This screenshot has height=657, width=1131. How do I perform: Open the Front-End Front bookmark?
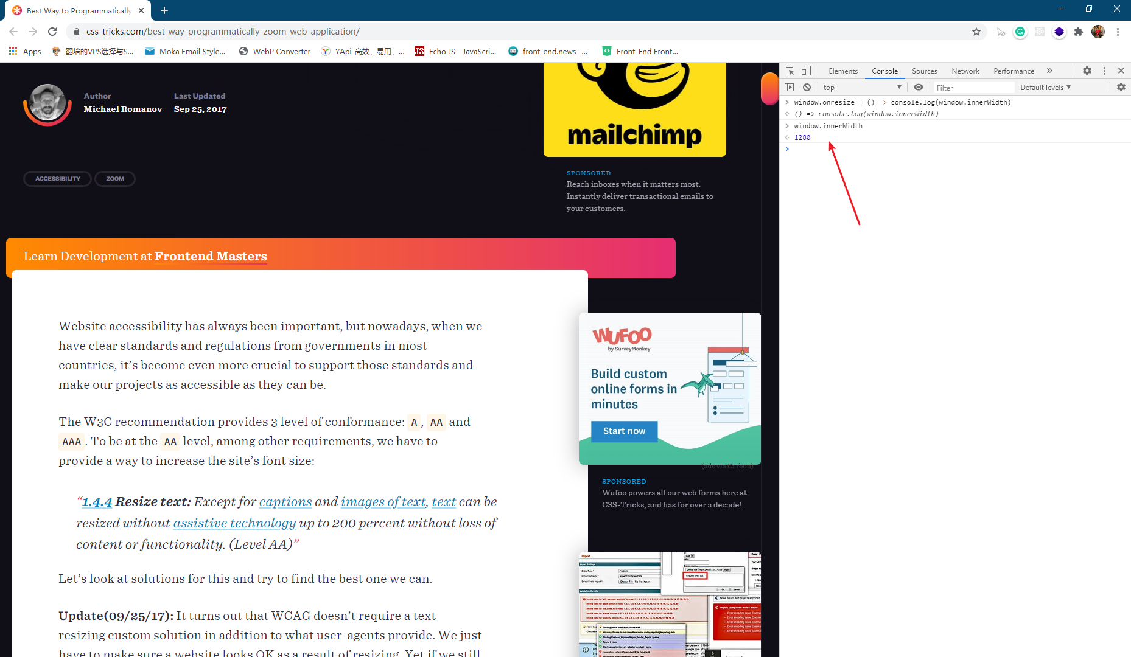coord(640,51)
